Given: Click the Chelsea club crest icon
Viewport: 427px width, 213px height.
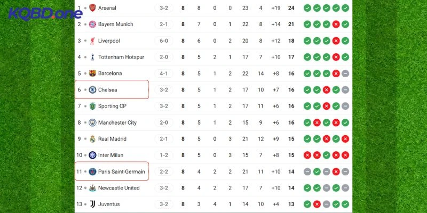Looking at the screenshot, I should pyautogui.click(x=92, y=90).
